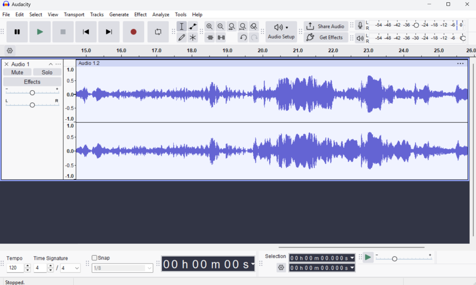This screenshot has width=476, height=285.
Task: Open selection end time format dropdown
Action: (x=352, y=268)
